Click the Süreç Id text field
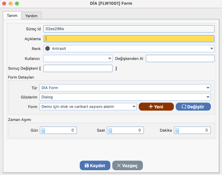This screenshot has height=175, width=222. coord(129,28)
